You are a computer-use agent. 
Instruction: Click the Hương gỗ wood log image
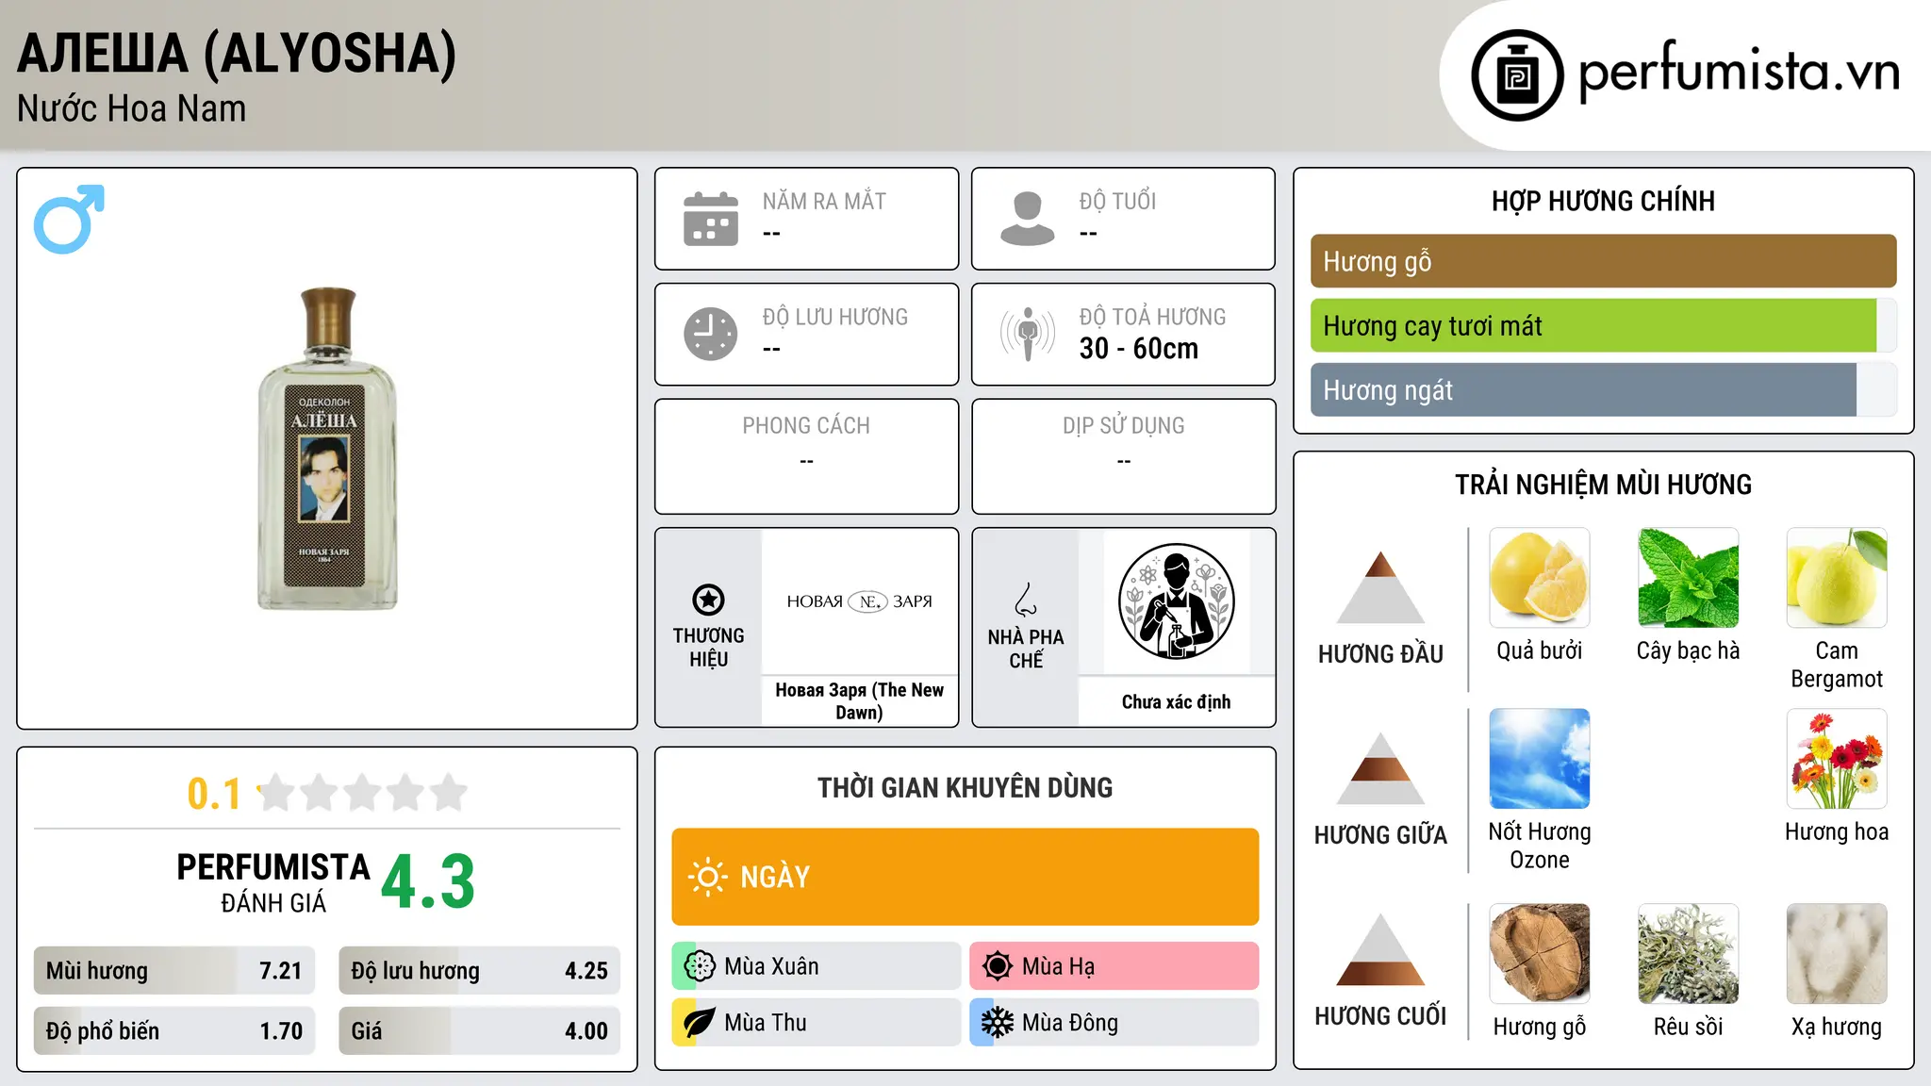point(1540,954)
